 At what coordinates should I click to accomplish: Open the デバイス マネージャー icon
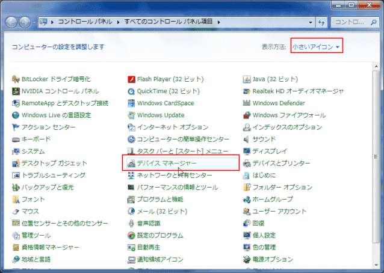(131, 164)
